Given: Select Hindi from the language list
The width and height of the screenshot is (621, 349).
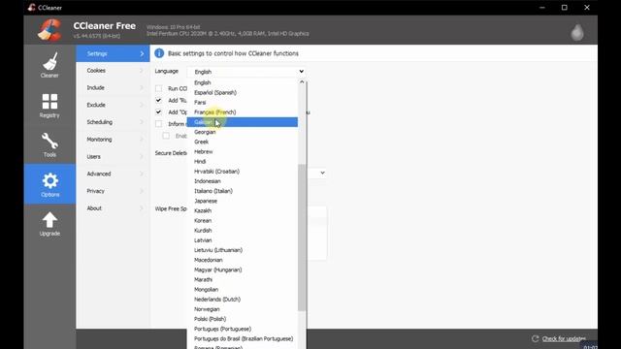Looking at the screenshot, I should 243,162.
